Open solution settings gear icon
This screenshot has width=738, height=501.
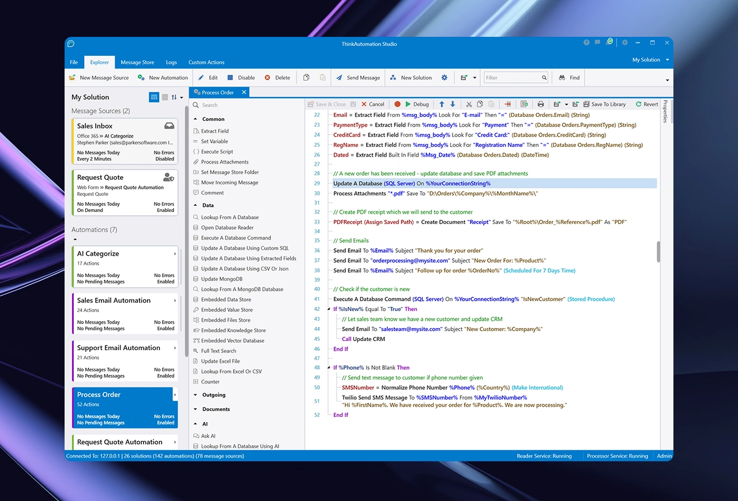coord(444,78)
